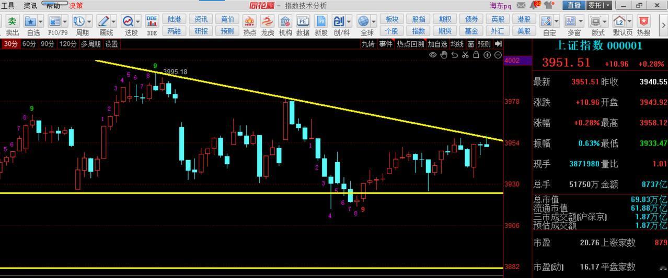Toggle 热点回溯 hotspot review

(410, 44)
